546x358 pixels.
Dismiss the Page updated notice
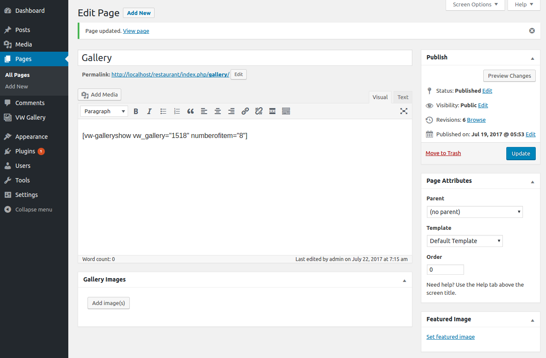coord(532,31)
